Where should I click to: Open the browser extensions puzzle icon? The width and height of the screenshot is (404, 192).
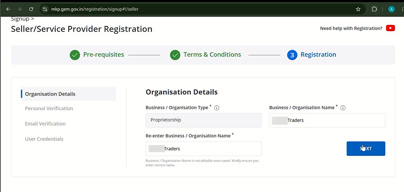tap(374, 9)
